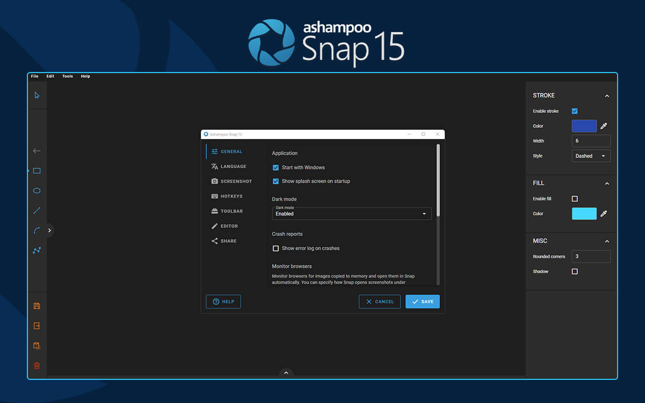
Task: Select the pointer selection tool
Action: click(37, 96)
